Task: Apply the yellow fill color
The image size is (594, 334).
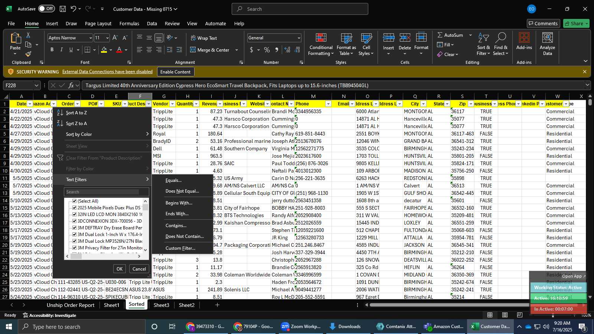Action: [x=104, y=50]
